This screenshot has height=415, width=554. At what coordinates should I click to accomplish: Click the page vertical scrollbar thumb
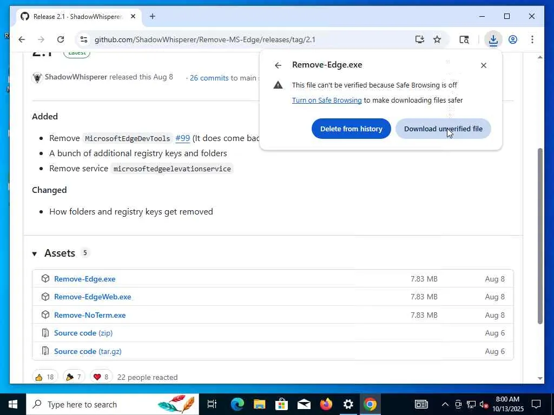(540, 236)
